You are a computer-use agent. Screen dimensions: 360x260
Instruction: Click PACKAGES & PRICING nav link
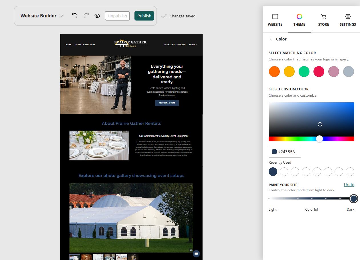[x=175, y=45]
